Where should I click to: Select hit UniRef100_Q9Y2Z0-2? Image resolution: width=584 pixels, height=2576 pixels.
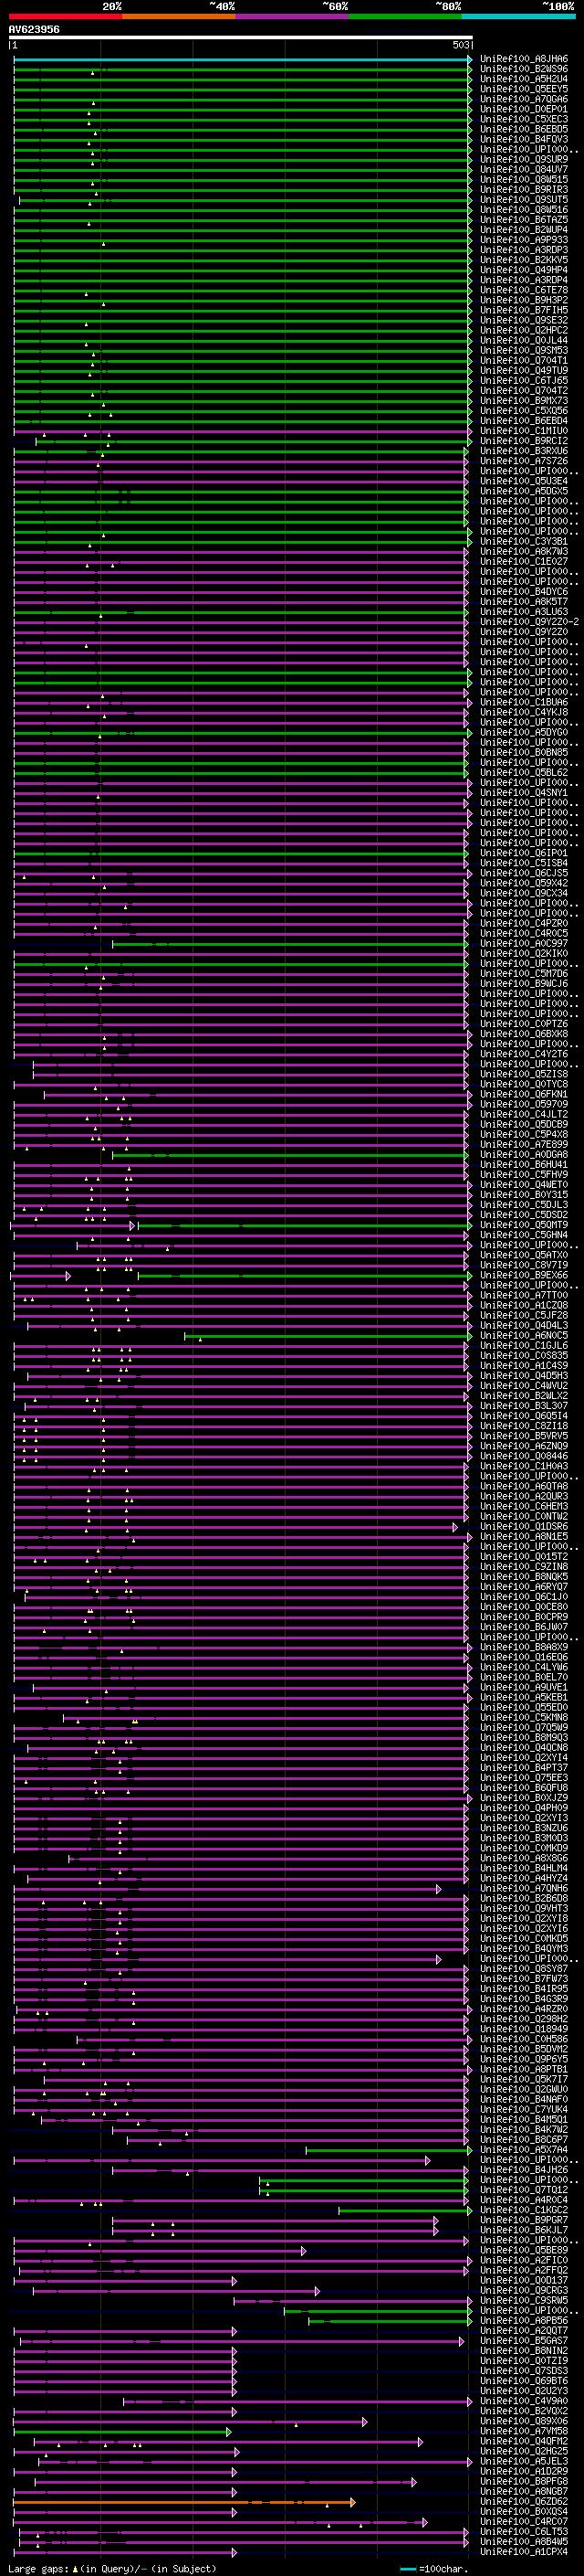coord(529,622)
